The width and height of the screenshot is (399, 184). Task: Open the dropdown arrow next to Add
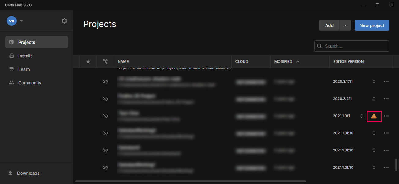(x=345, y=25)
